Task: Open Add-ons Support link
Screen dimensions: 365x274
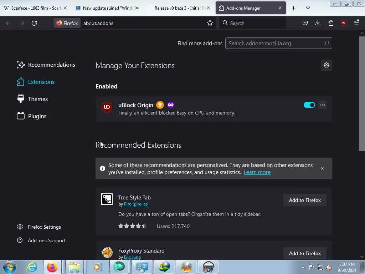Action: [41, 240]
